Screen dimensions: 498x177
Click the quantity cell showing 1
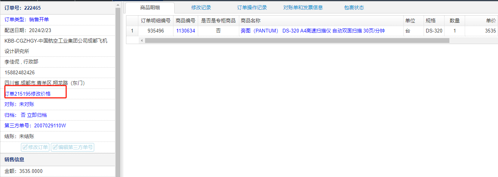click(x=455, y=31)
